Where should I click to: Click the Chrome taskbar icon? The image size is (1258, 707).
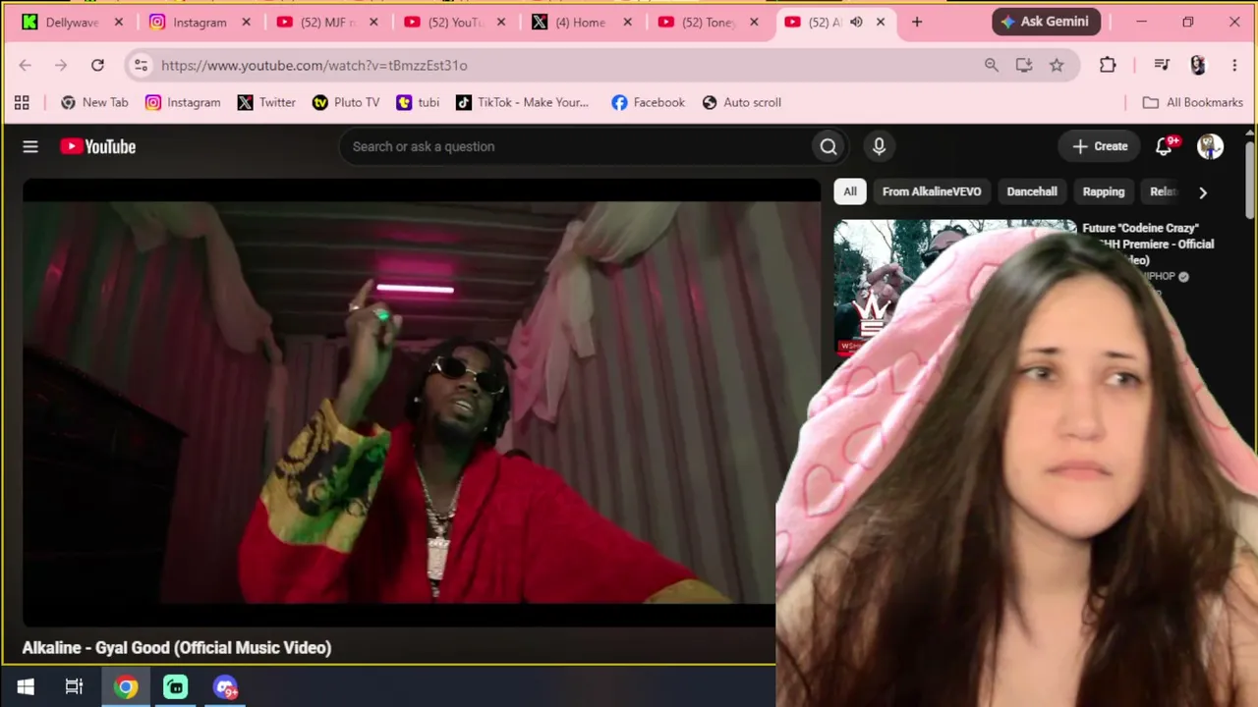click(x=126, y=687)
